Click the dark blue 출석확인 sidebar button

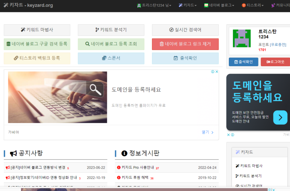[243, 62]
